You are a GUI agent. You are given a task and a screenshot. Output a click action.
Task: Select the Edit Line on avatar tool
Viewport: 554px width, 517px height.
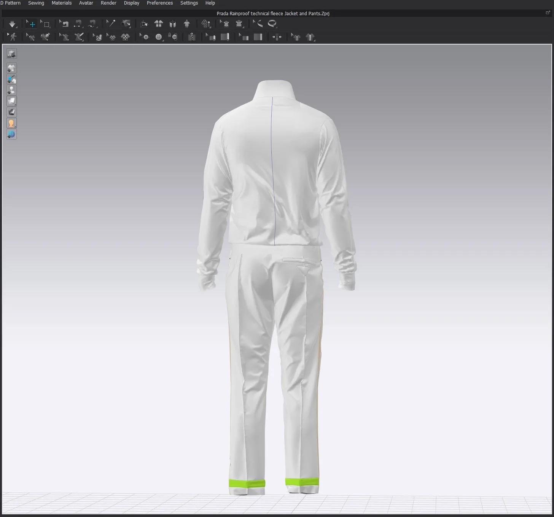[x=64, y=37]
